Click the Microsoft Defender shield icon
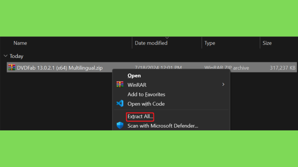Viewport: 298px width, 167px height. (120, 125)
